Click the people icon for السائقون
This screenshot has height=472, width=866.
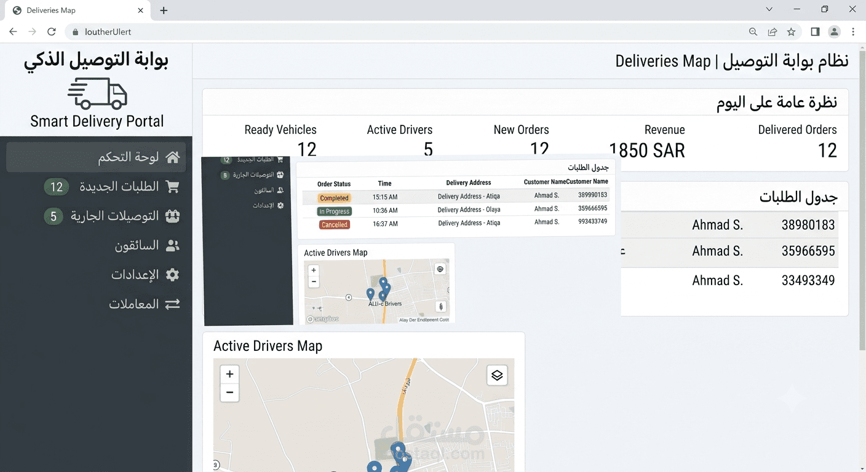click(x=173, y=246)
